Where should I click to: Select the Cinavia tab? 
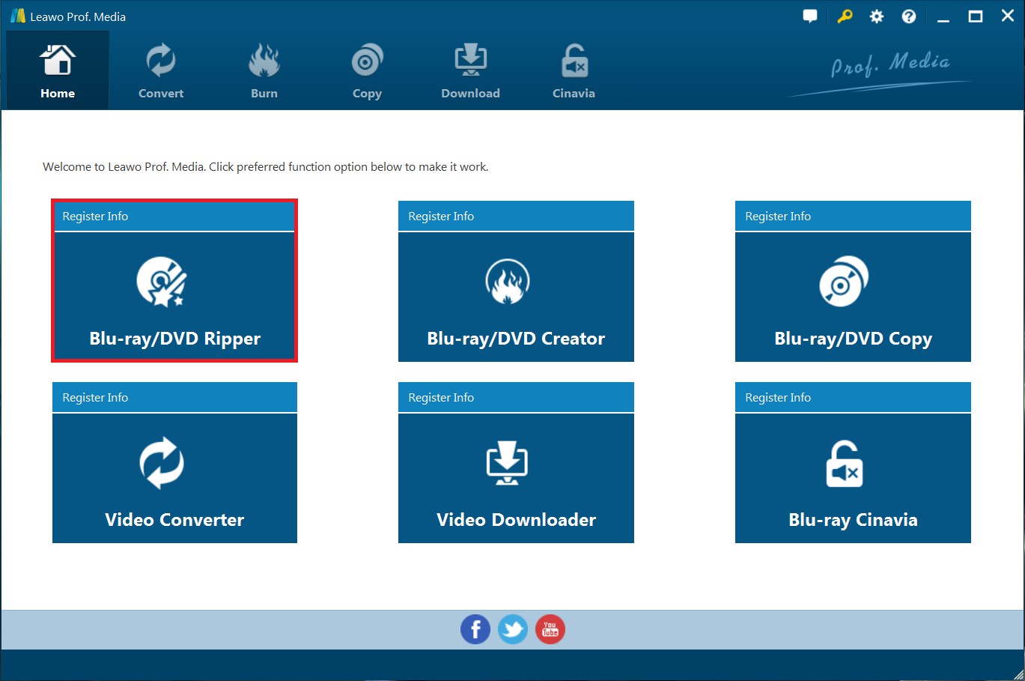(x=573, y=70)
